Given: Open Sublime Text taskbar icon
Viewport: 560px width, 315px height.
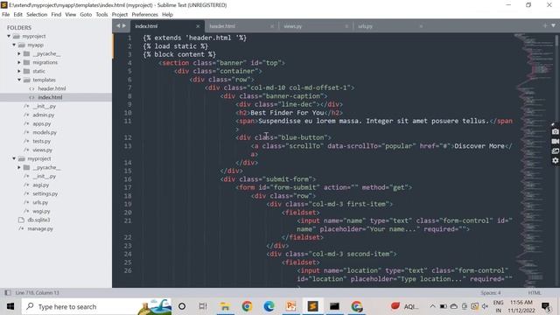Looking at the screenshot, I should coord(313,306).
